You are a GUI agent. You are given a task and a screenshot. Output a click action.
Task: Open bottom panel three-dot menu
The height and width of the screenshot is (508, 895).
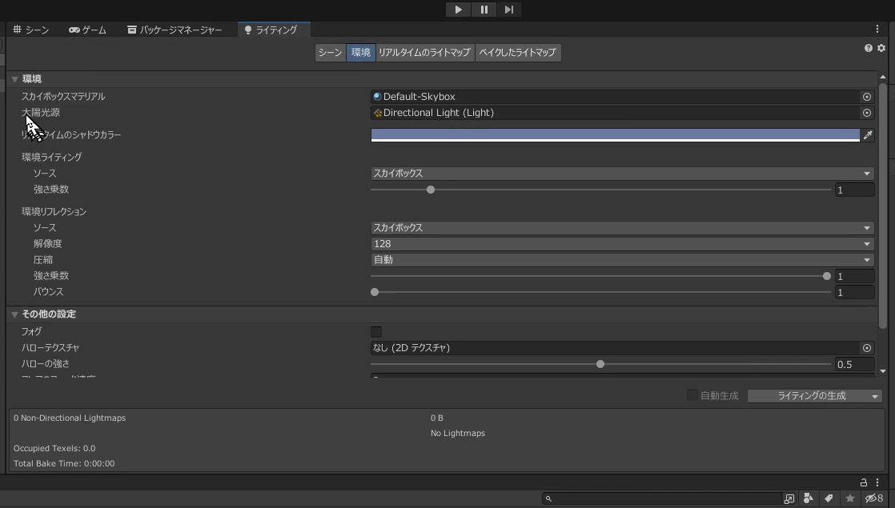click(x=877, y=482)
